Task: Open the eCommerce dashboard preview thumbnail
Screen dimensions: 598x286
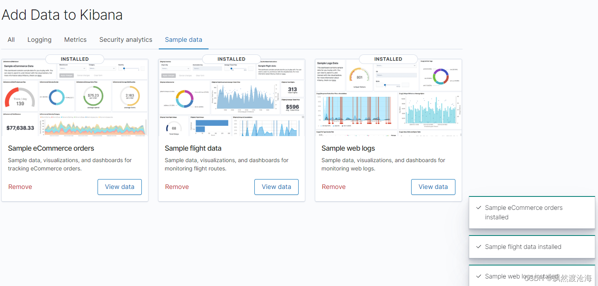Action: [x=75, y=97]
